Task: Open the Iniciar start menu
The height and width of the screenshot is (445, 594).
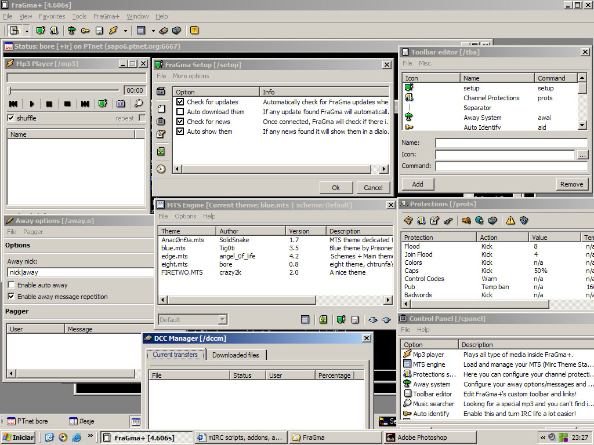Action: 18,437
